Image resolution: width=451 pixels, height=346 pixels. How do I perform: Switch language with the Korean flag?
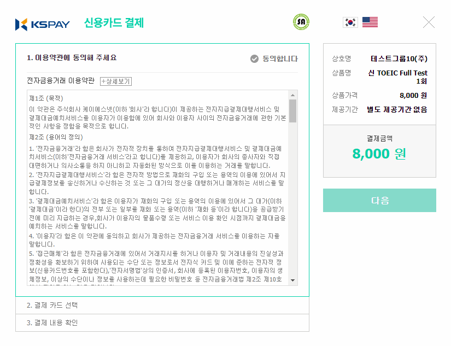point(350,22)
